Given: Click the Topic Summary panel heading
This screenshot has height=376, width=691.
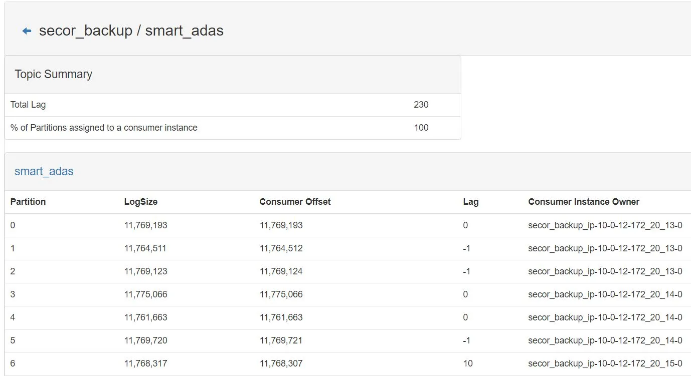Looking at the screenshot, I should (x=54, y=74).
